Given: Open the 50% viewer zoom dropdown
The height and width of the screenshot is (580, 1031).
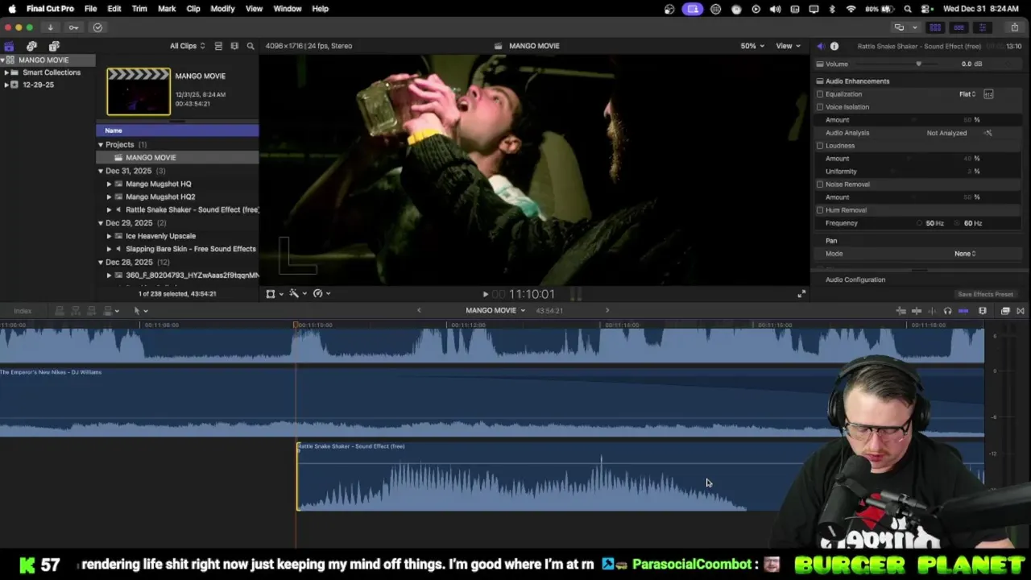Looking at the screenshot, I should (x=752, y=46).
